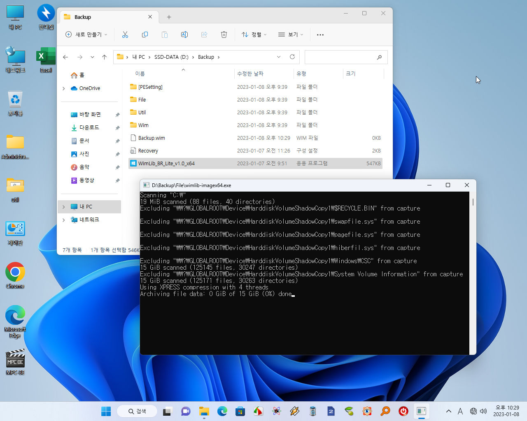The image size is (527, 421).
Task: Open the Microsoft Edge desktop shortcut
Action: pos(15,322)
